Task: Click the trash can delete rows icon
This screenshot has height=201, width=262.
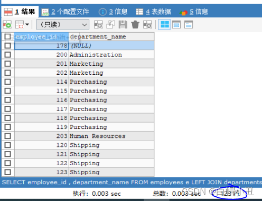Action: click(x=135, y=25)
